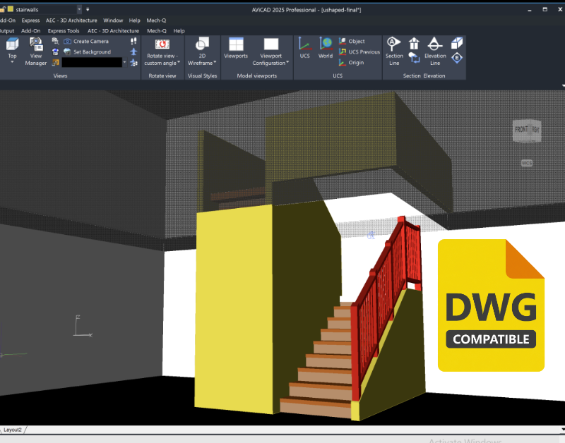The height and width of the screenshot is (443, 565).
Task: Switch to the Express Tools ribbon tab
Action: (x=64, y=31)
